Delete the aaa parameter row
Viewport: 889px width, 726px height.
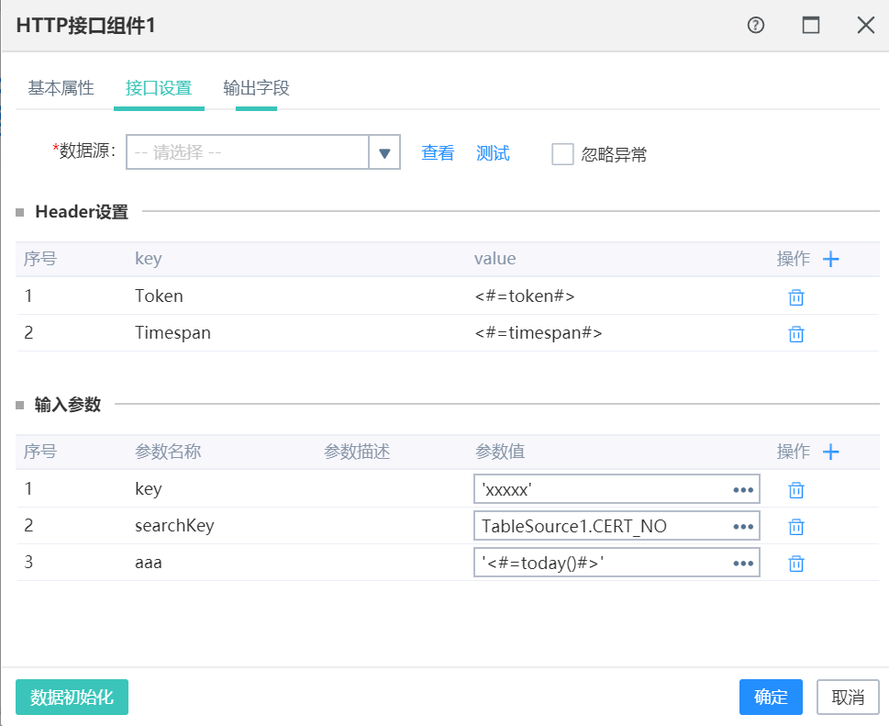[796, 564]
